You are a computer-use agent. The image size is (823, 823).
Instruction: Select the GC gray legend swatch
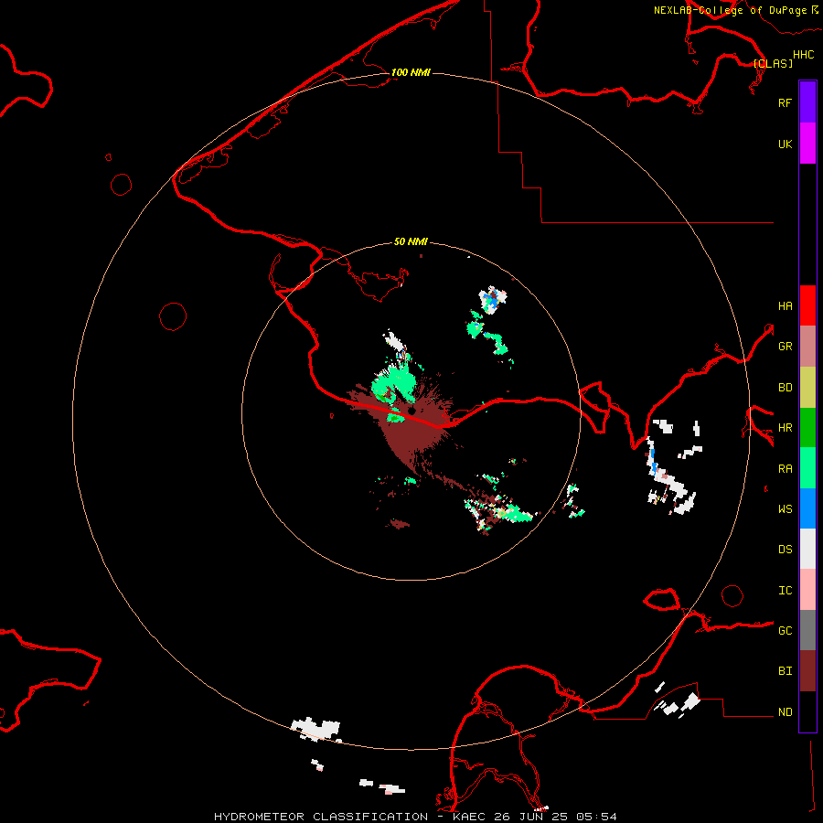tap(807, 630)
